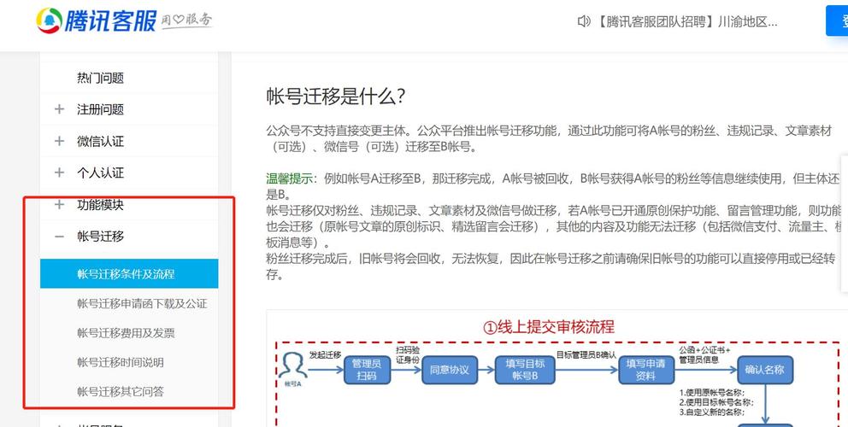
Task: Click the 同意协议 flowchart box
Action: coord(450,370)
